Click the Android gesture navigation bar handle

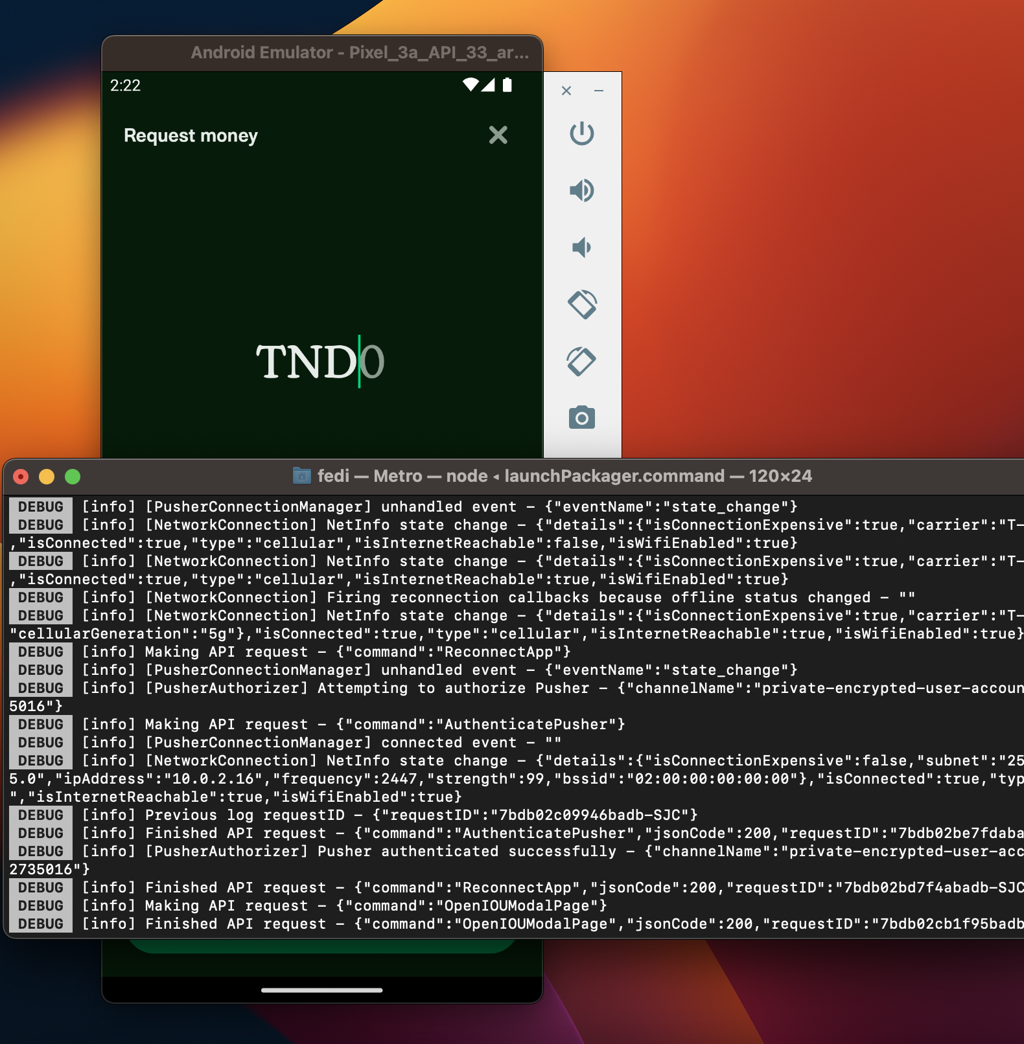point(322,990)
